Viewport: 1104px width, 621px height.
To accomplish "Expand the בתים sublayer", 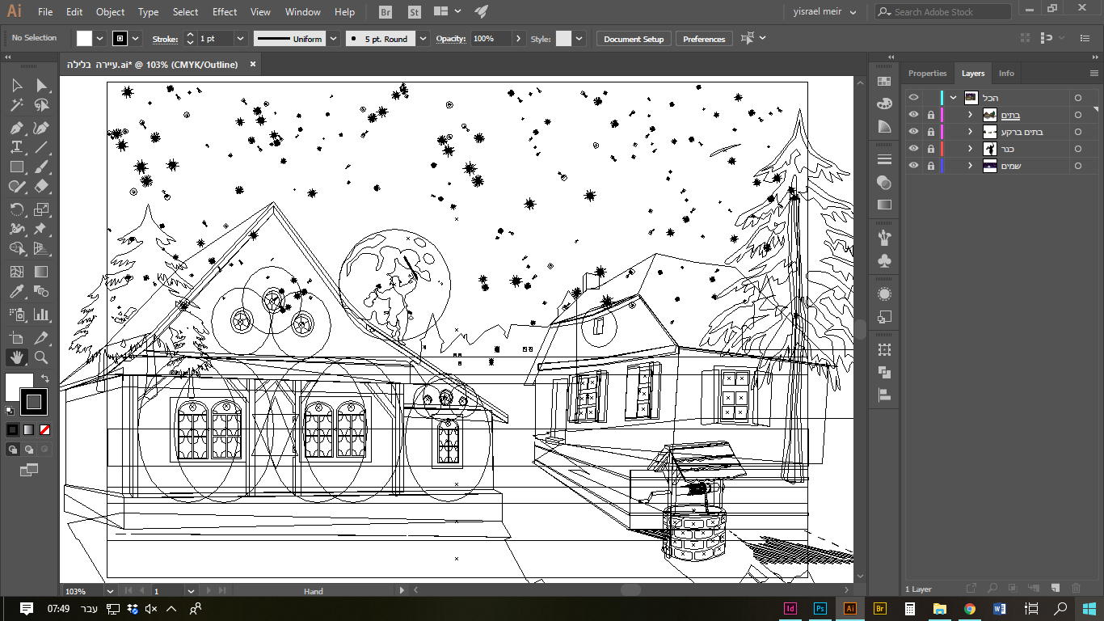I will click(x=971, y=115).
